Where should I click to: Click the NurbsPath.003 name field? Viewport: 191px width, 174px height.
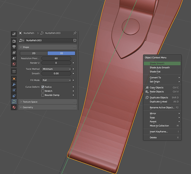pos(49,40)
